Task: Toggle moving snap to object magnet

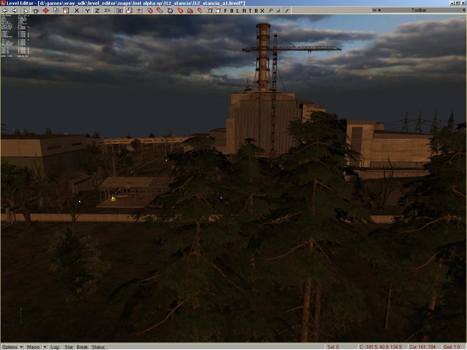Action: pyautogui.click(x=160, y=11)
